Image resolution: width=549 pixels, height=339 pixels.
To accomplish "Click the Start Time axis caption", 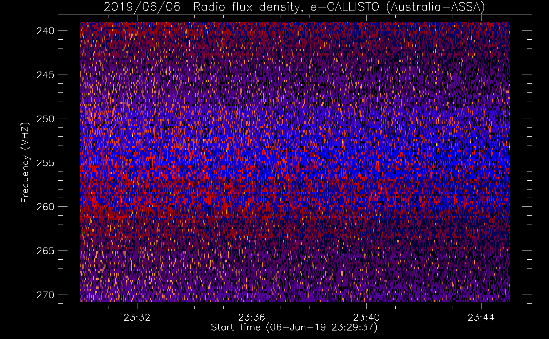I will tap(294, 327).
